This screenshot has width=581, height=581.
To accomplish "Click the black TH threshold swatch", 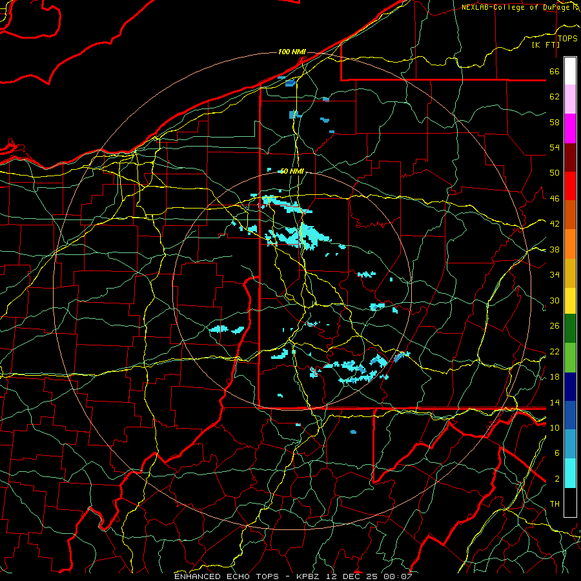I will (x=570, y=502).
